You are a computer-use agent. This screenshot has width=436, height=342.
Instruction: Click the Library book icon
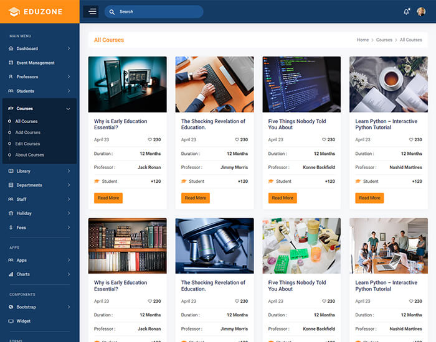[x=11, y=171]
